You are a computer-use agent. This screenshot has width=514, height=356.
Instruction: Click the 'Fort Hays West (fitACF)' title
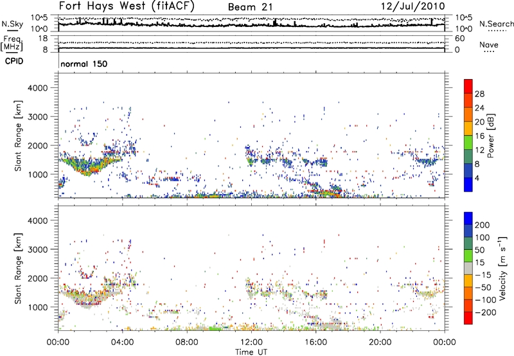point(127,6)
